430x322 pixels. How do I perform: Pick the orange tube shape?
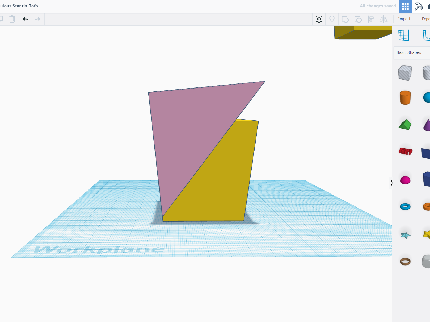pos(427,206)
